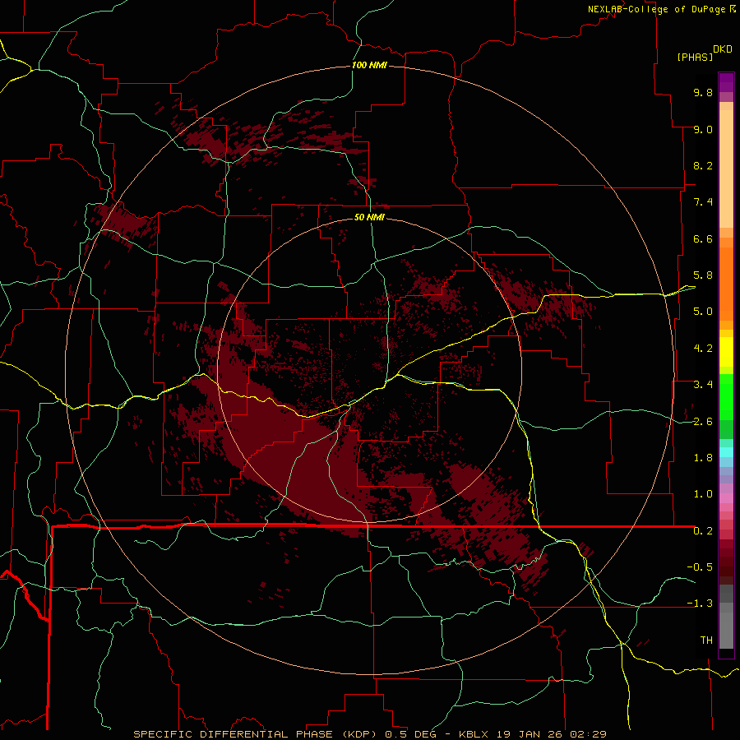This screenshot has width=740, height=740.
Task: Click the pink segment of the color bar
Action: pos(726,498)
